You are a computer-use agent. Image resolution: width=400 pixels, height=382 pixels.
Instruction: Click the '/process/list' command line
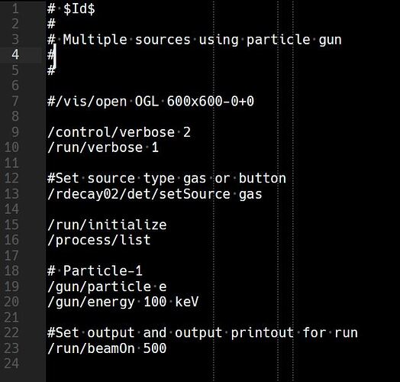[x=99, y=240]
